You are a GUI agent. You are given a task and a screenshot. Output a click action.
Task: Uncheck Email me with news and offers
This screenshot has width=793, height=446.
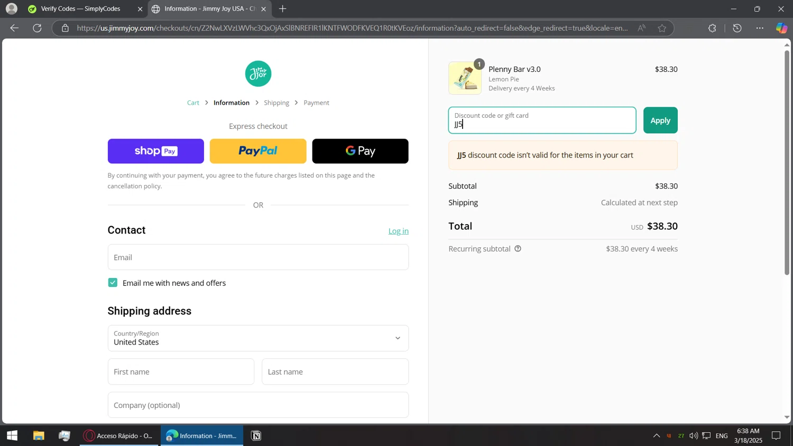(x=113, y=283)
